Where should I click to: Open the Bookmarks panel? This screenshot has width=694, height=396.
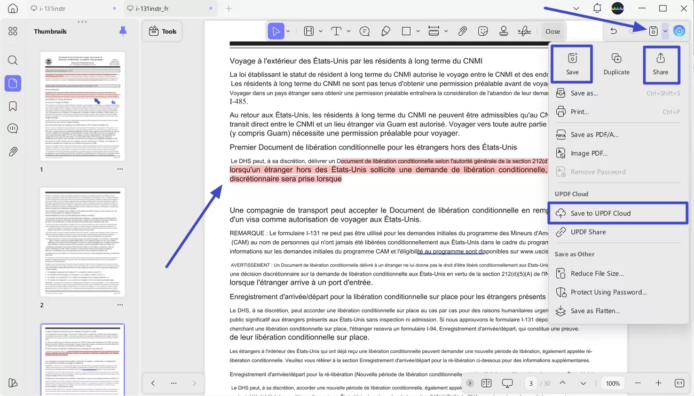pyautogui.click(x=13, y=106)
